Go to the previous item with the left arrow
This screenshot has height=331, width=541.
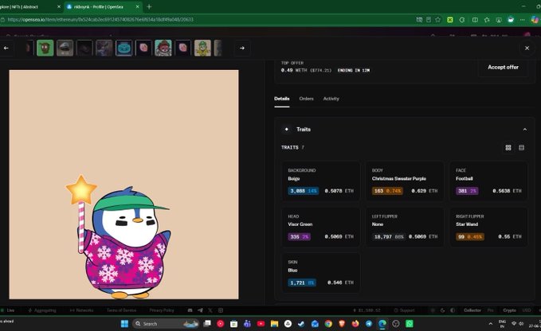click(x=6, y=49)
